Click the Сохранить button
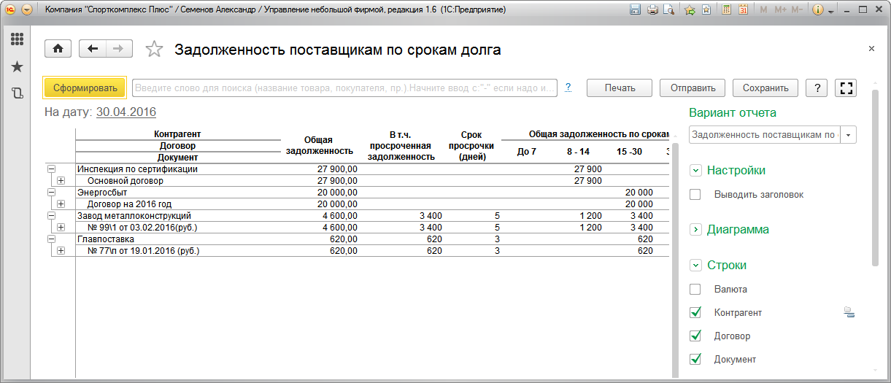 [765, 88]
